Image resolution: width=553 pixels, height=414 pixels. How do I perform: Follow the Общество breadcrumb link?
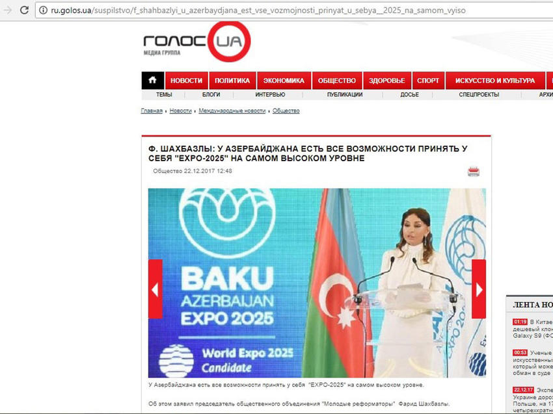pos(286,110)
